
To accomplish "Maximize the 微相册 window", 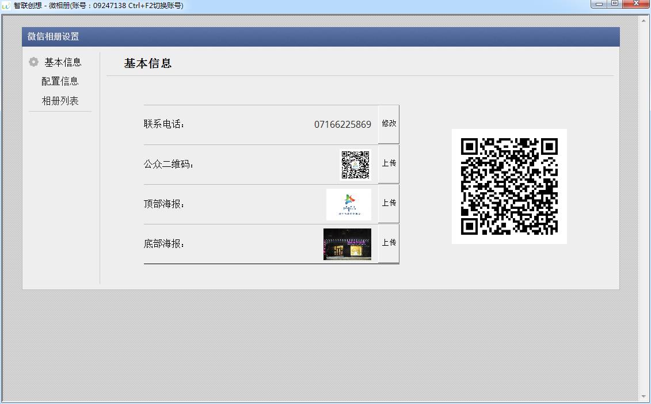I will [x=615, y=3].
